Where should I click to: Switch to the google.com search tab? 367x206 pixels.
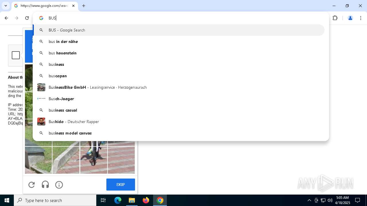(x=44, y=6)
